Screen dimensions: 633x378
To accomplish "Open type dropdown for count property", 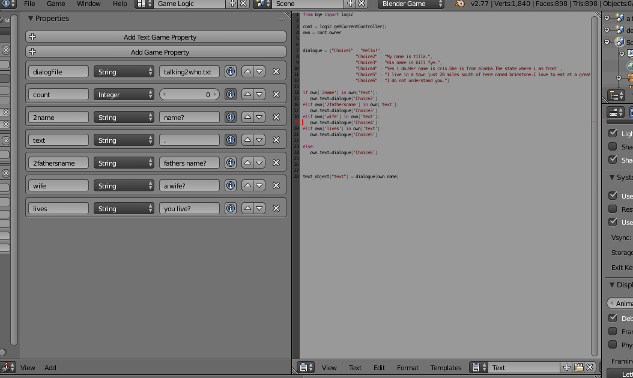I will click(124, 94).
